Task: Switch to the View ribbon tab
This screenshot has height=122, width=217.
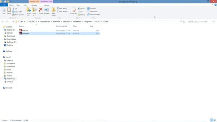Action: click(x=25, y=5)
